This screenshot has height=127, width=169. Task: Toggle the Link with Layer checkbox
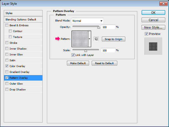[73, 55]
